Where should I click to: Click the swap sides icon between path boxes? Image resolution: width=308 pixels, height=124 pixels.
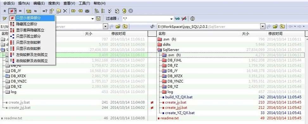[x=152, y=27]
